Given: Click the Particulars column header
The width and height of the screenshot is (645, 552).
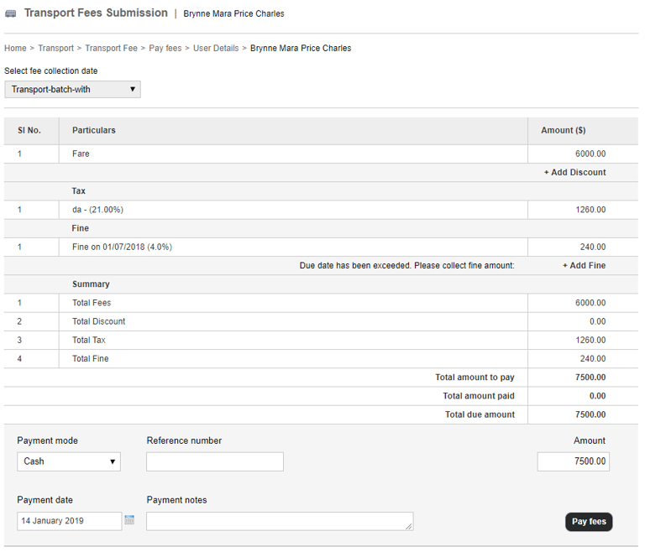Looking at the screenshot, I should (94, 130).
